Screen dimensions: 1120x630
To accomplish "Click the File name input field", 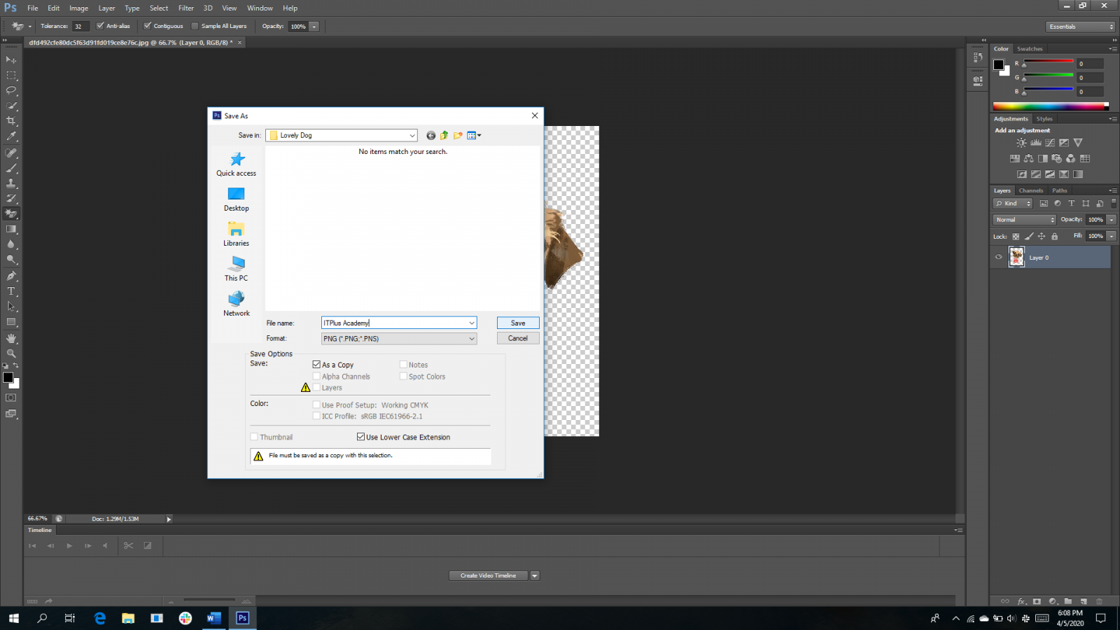I will point(394,323).
